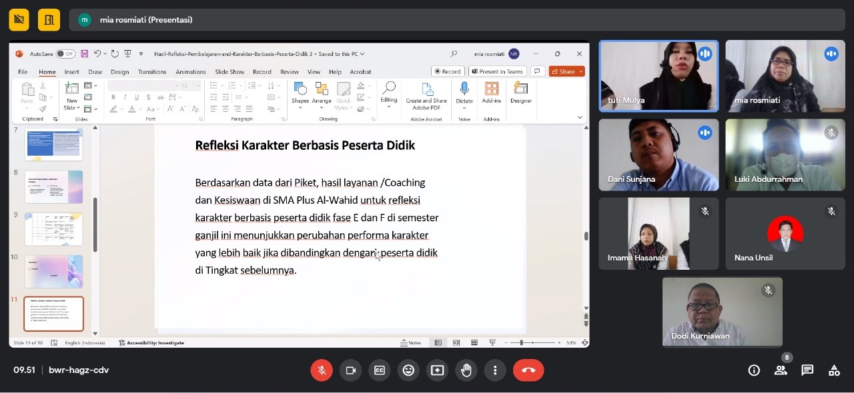Start slideshow from beginning via quick access icon
Image resolution: width=854 pixels, height=393 pixels.
[x=127, y=54]
